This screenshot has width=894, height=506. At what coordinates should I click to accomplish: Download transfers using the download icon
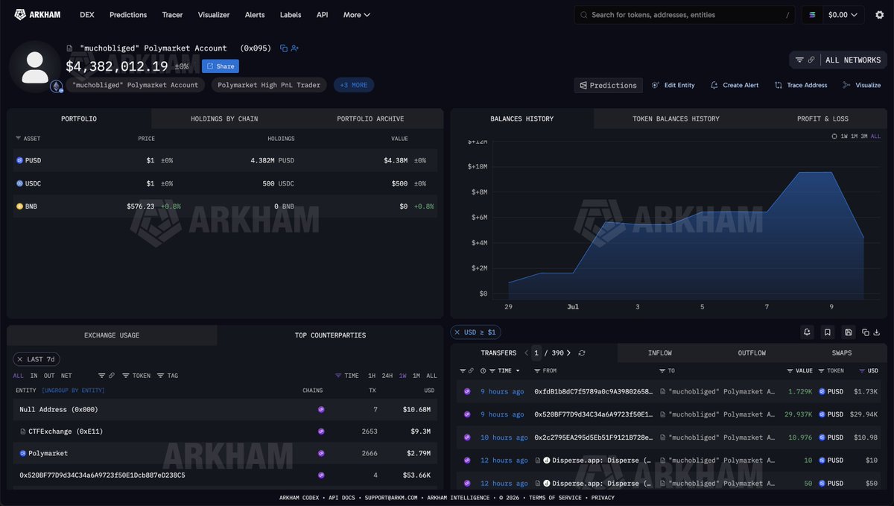coord(877,332)
